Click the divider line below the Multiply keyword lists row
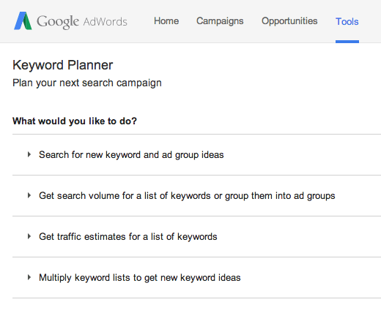The width and height of the screenshot is (381, 313). tap(196, 298)
